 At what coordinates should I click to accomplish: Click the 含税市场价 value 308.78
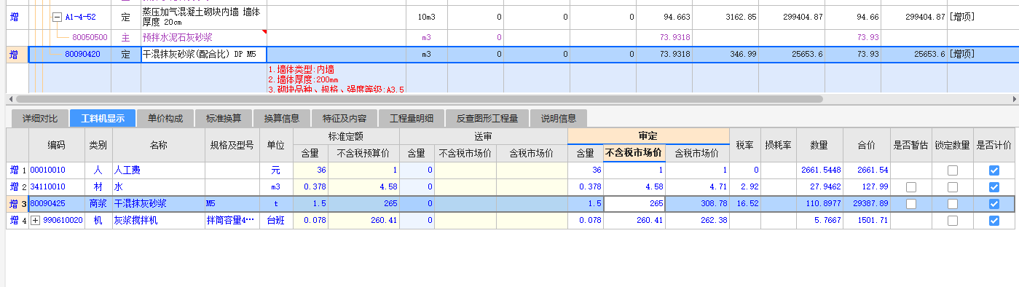697,204
